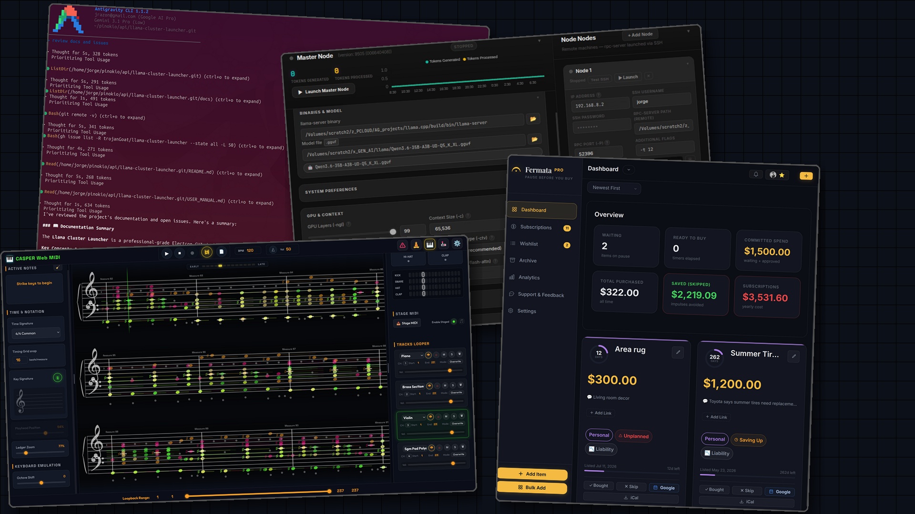Open CASPER settings gear icon
This screenshot has height=514, width=915.
[x=457, y=243]
